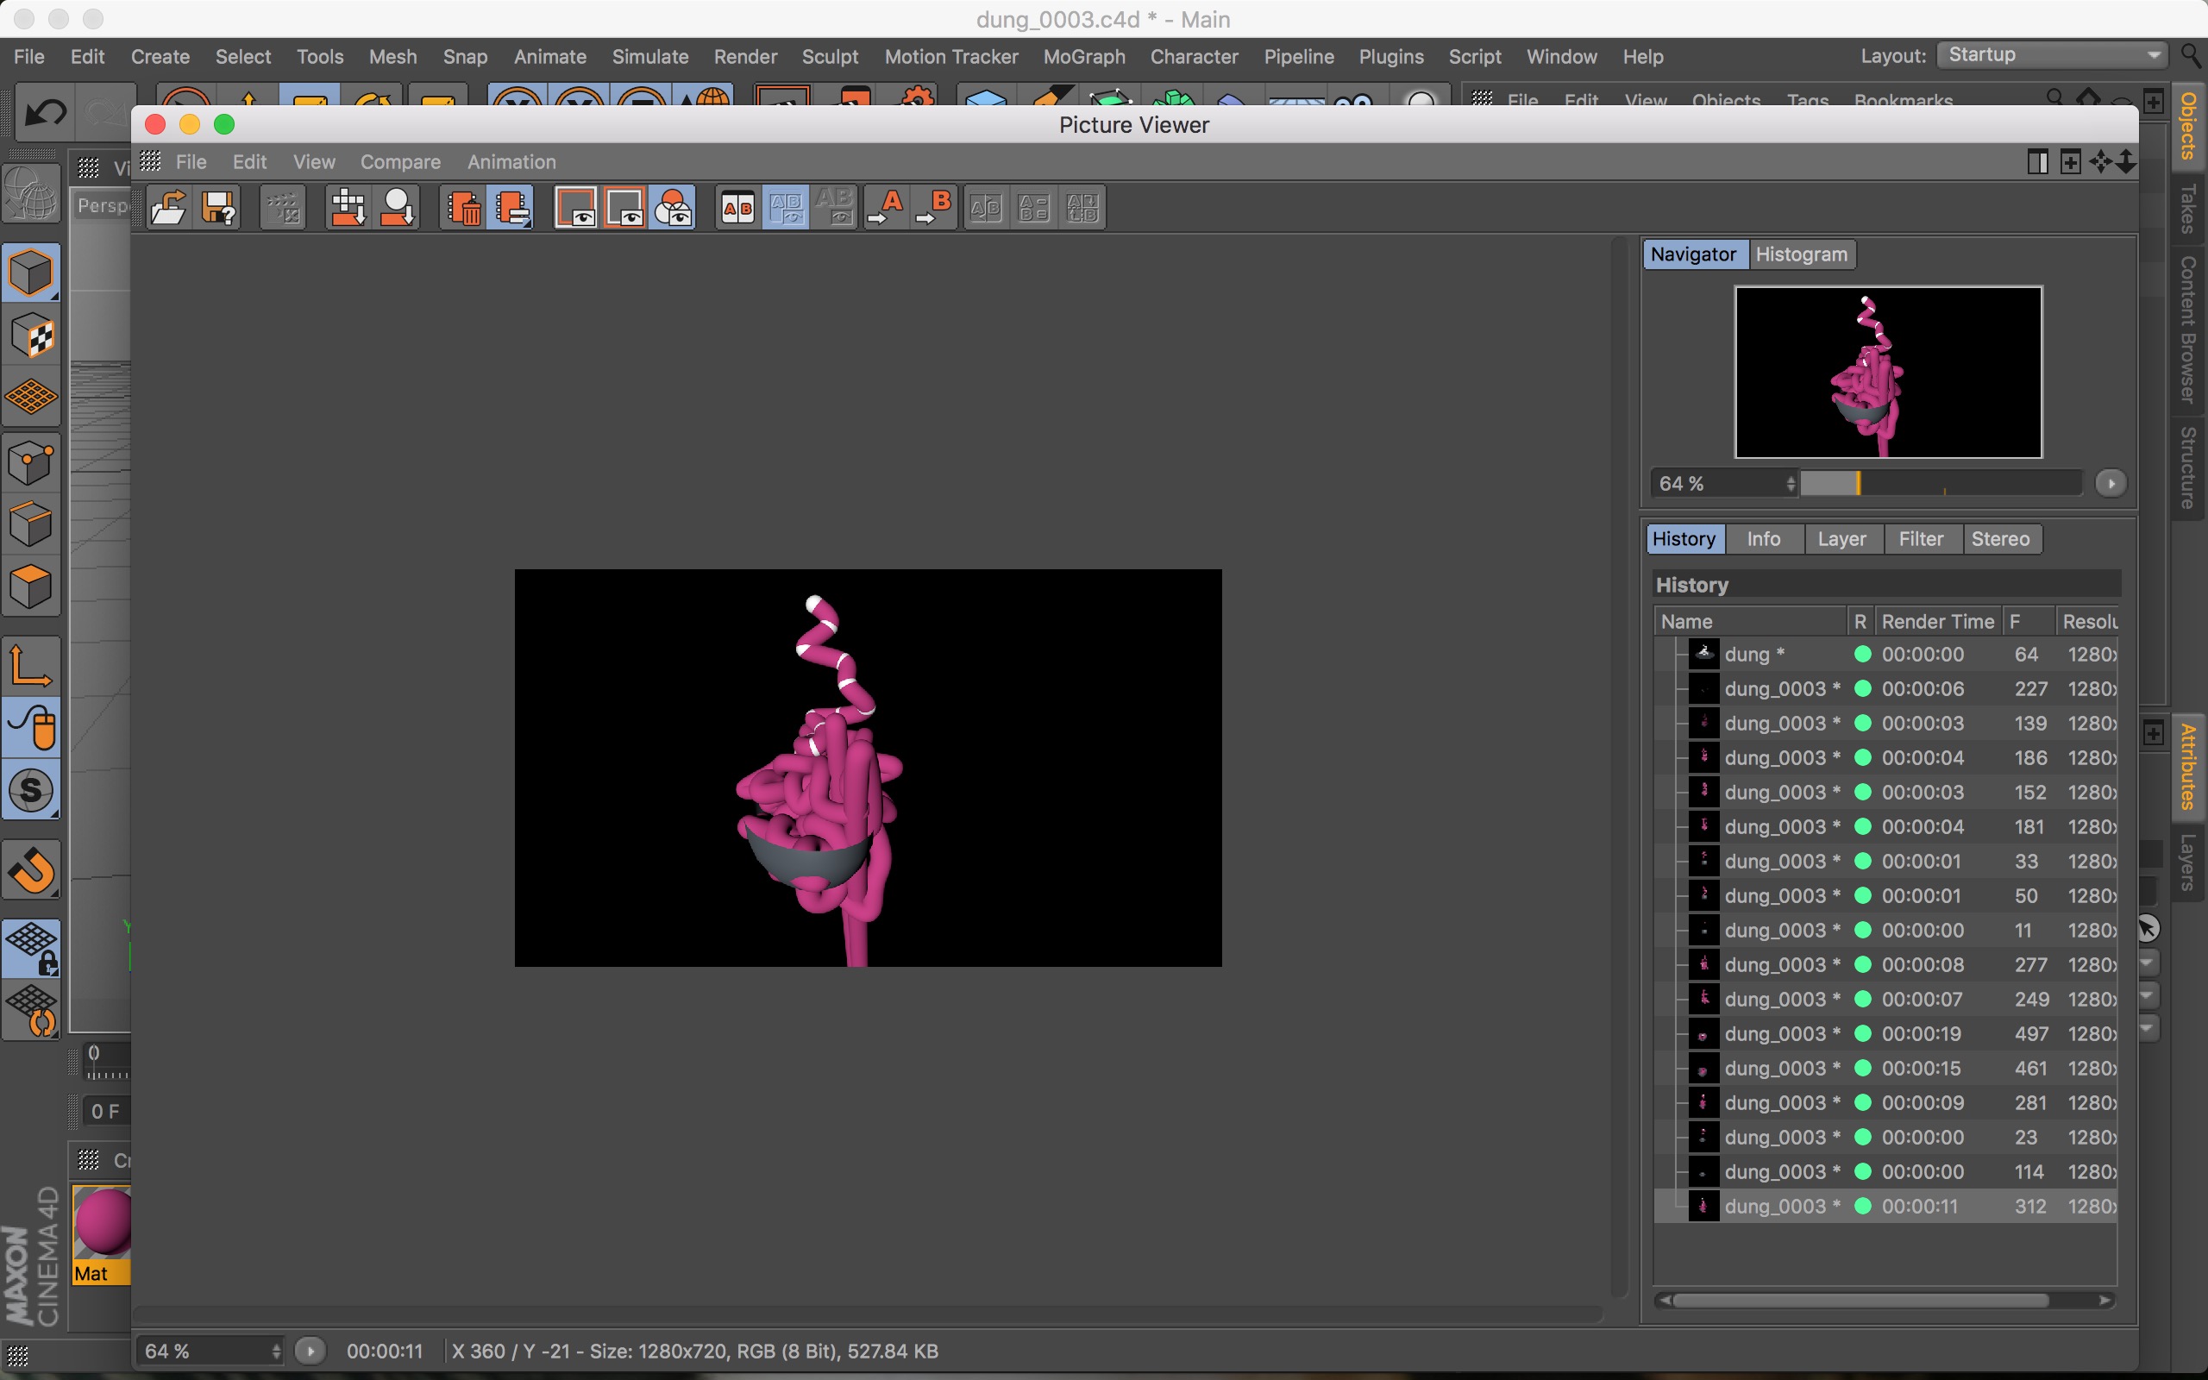Expand the dung_0003 render with 497 frames

coord(1663,1033)
